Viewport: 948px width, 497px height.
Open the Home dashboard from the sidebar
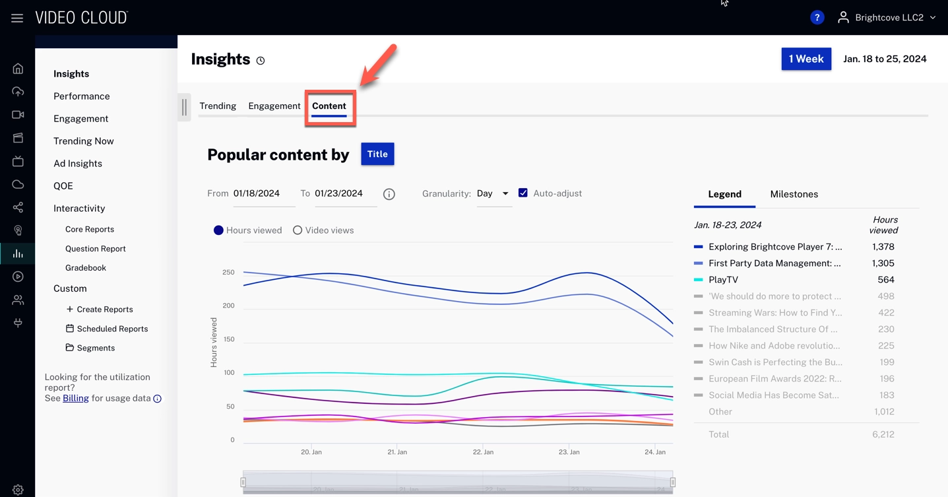[18, 68]
